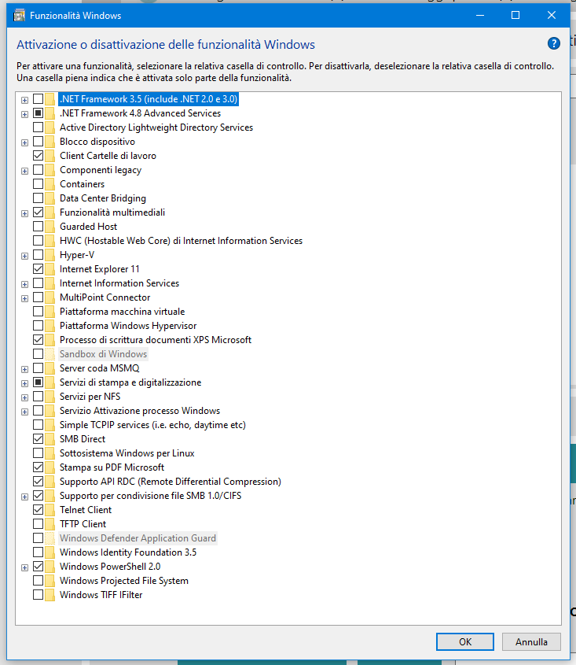Click folder icon beside MultiPoint Connector

pos(50,297)
